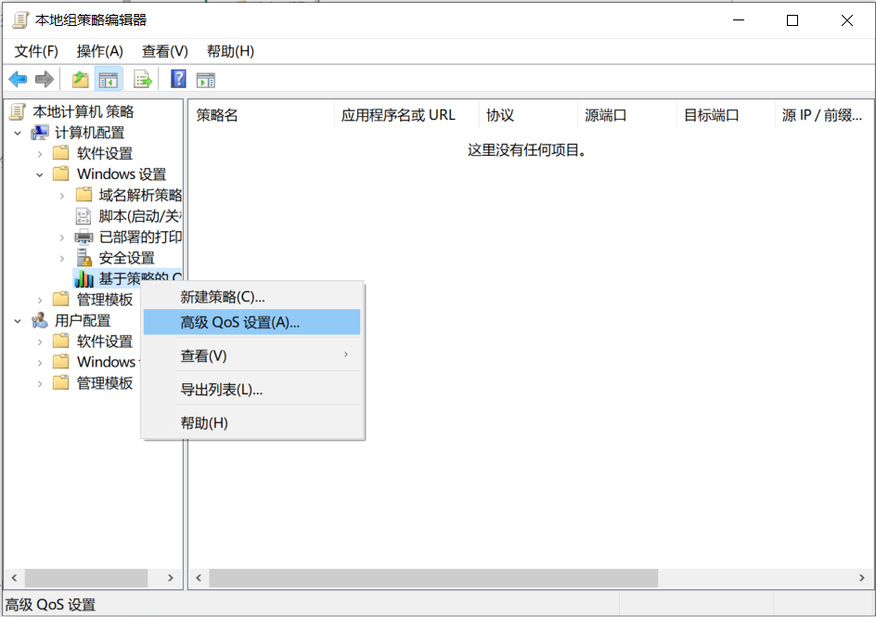Expand 管理模板 under 用户配置
The height and width of the screenshot is (617, 876).
coord(40,383)
